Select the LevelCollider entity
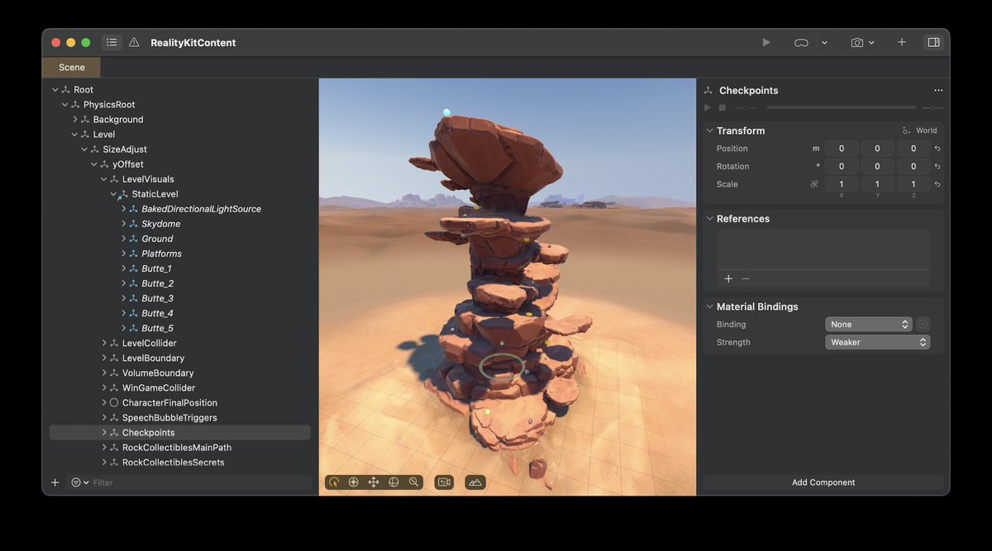This screenshot has height=551, width=992. [x=149, y=343]
